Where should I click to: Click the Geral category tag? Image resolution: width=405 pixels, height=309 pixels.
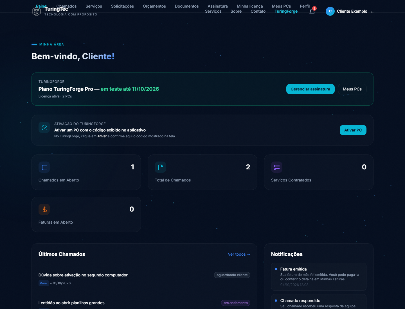pos(44,283)
